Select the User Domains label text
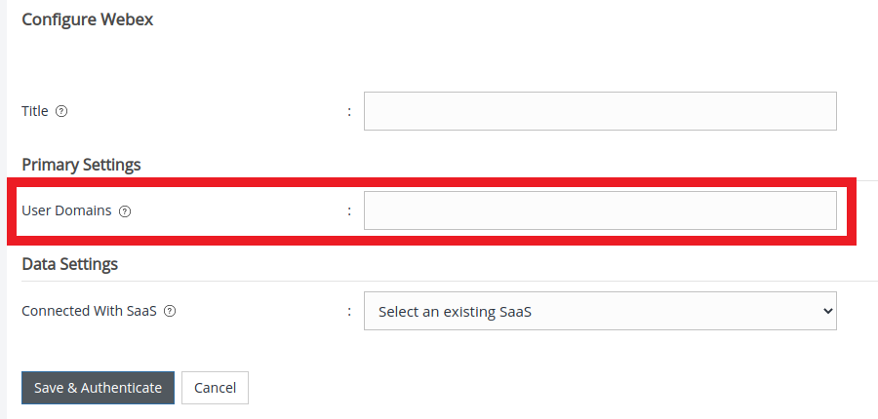878x419 pixels. (66, 210)
